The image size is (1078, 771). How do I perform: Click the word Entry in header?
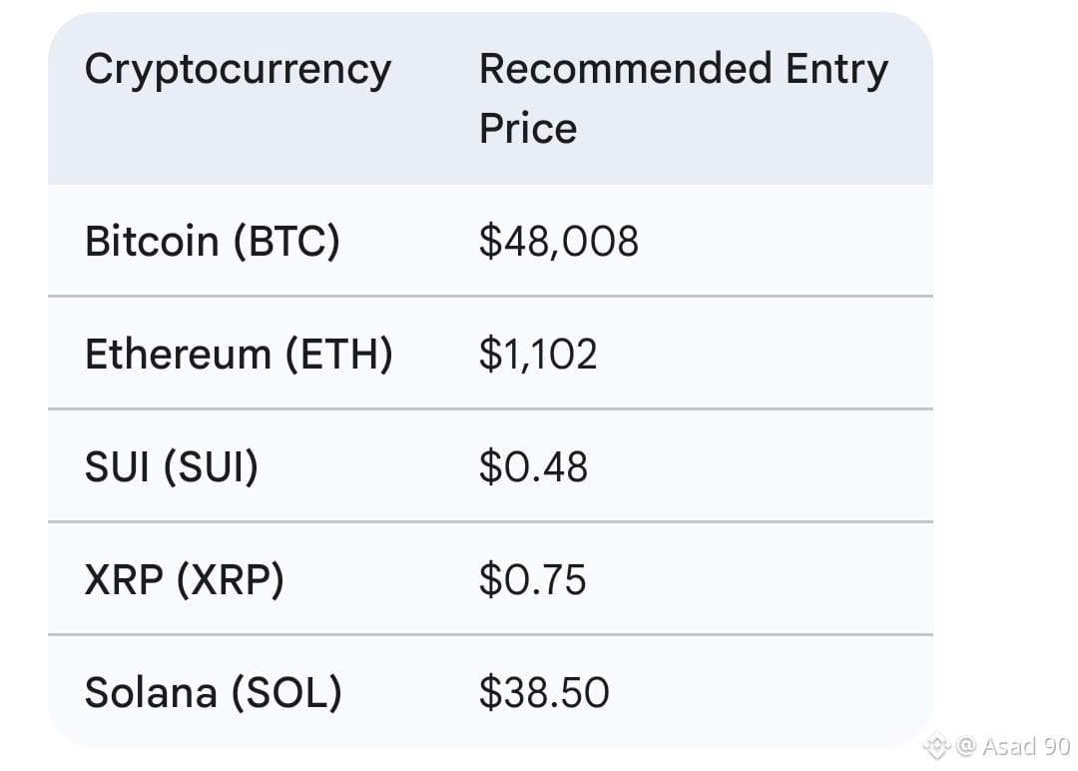point(836,71)
